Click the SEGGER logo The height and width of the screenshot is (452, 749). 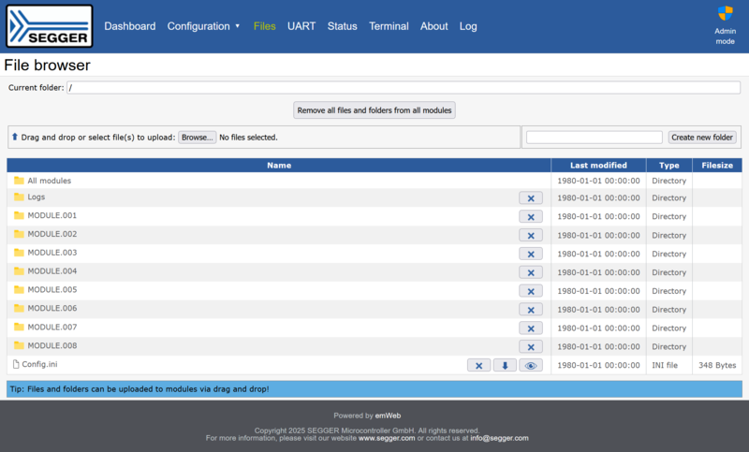coord(50,26)
